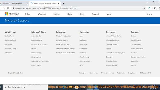Open the Surface Pro X link
Screen dimensions: 160x90
pos(9,36)
